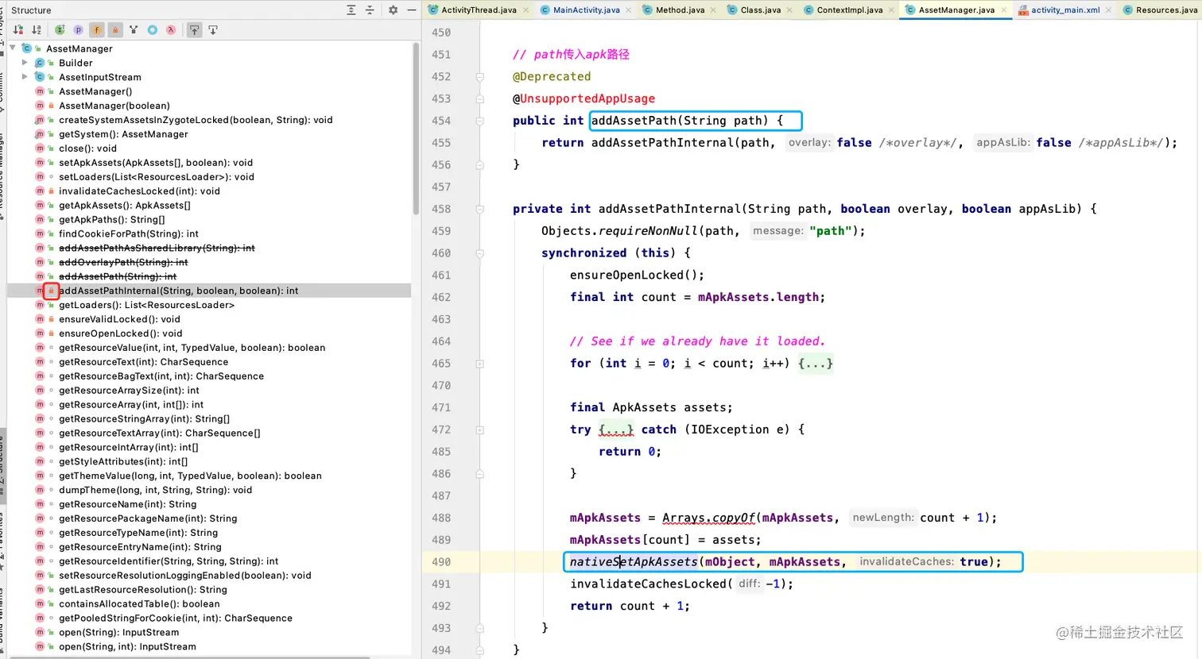Select ensureOpenLocked() in Structure tree
The width and height of the screenshot is (1202, 659).
coord(120,333)
